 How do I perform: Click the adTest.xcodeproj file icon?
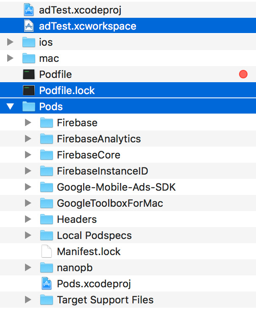(29, 10)
